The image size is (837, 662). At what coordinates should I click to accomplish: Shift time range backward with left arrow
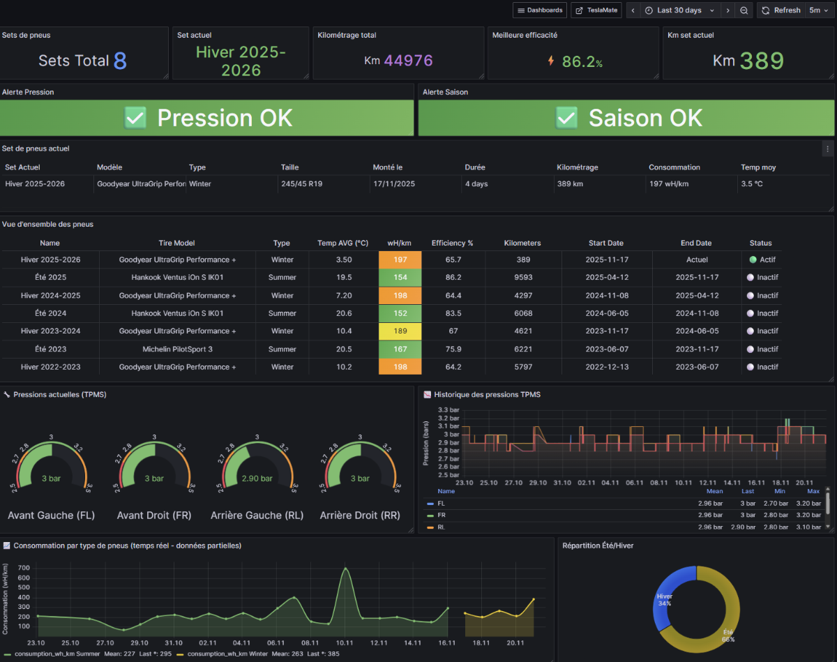pos(633,10)
